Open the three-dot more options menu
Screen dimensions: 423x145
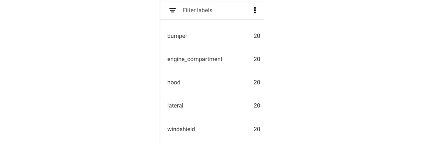pos(255,10)
